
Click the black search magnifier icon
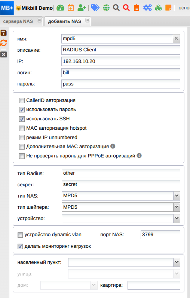pos(116,8)
